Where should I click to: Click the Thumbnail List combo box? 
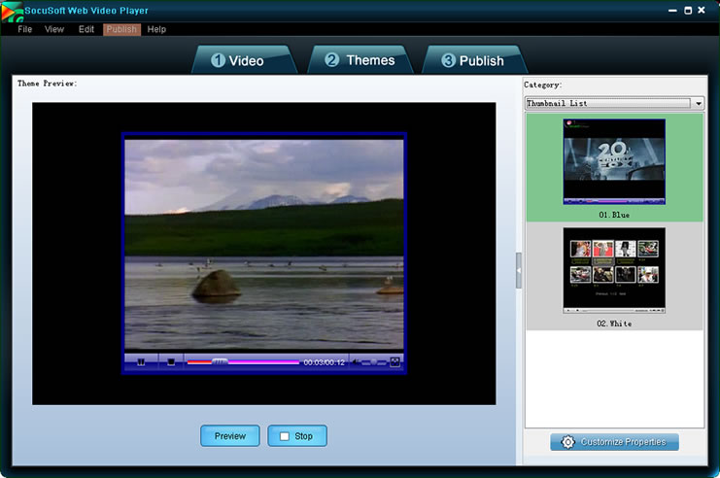607,103
